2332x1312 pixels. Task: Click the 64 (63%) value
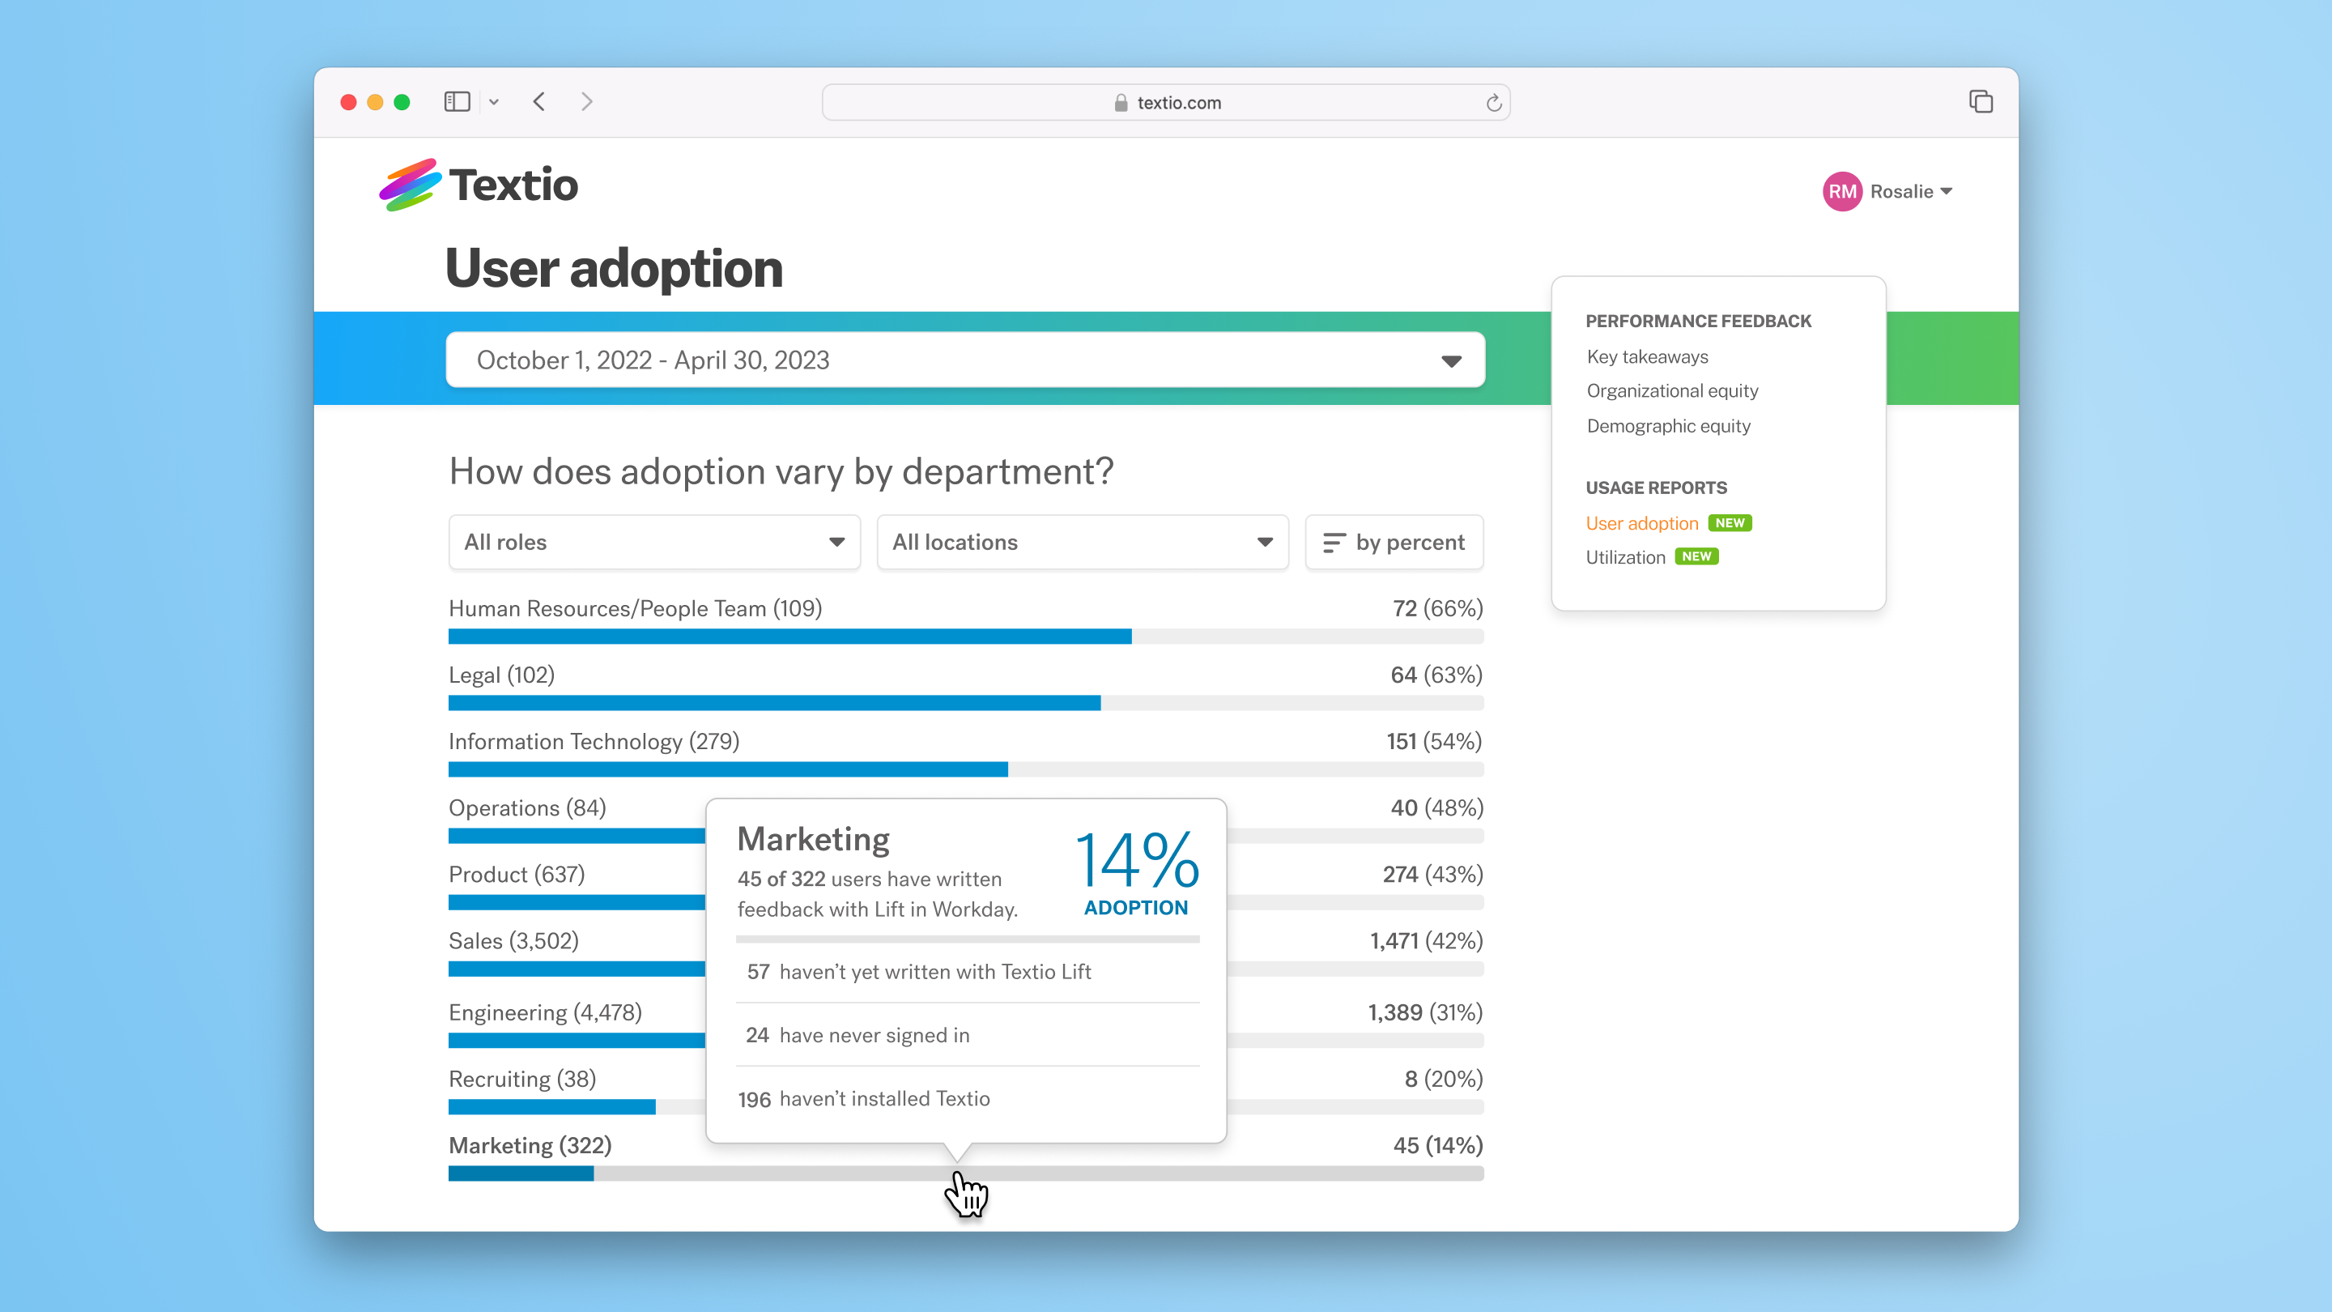[x=1436, y=675]
